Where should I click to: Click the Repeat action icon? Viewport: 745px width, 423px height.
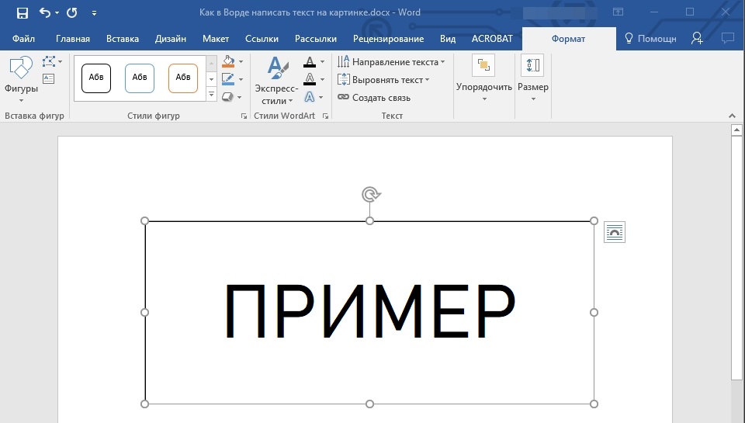[x=72, y=12]
